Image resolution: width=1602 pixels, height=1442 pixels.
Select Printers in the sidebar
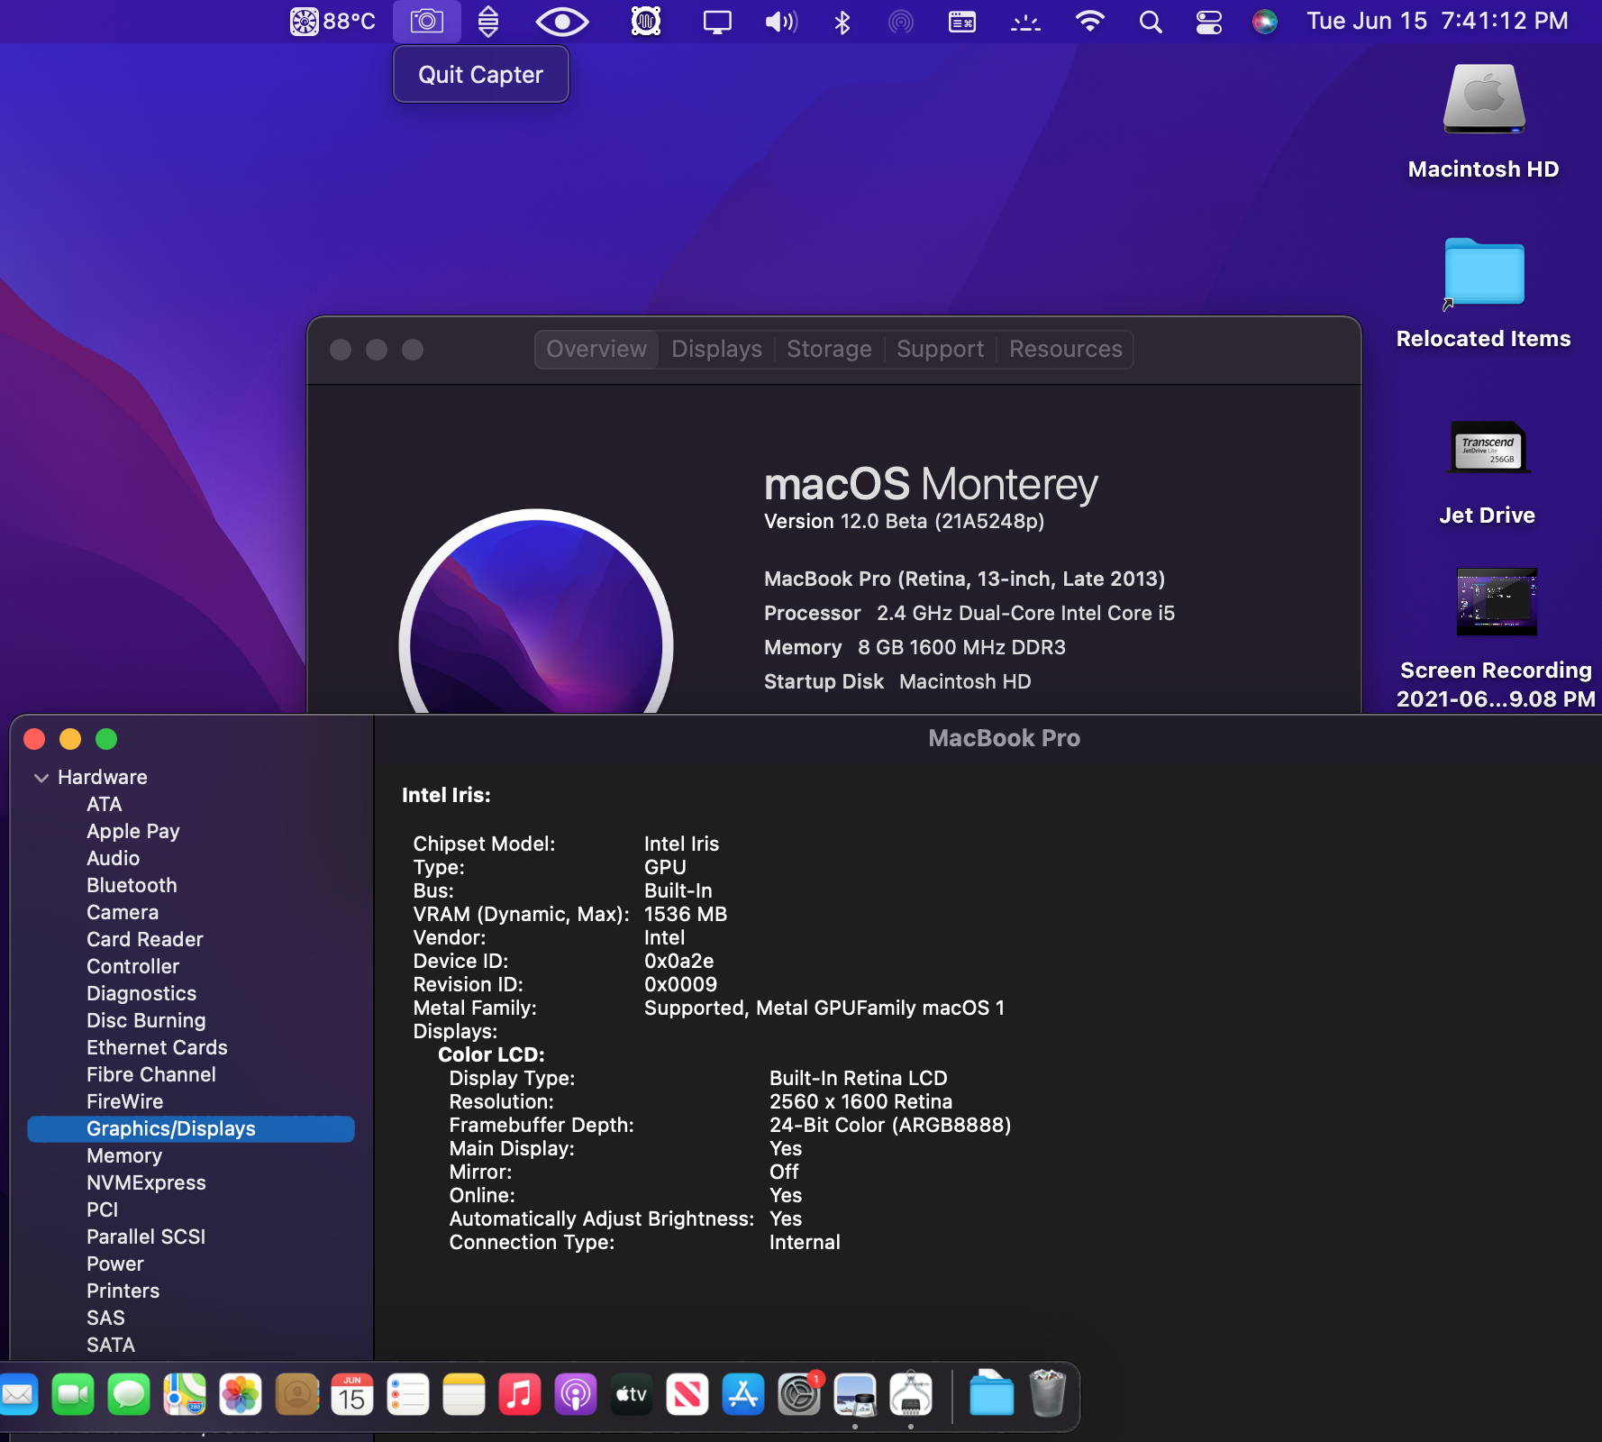click(x=123, y=1291)
